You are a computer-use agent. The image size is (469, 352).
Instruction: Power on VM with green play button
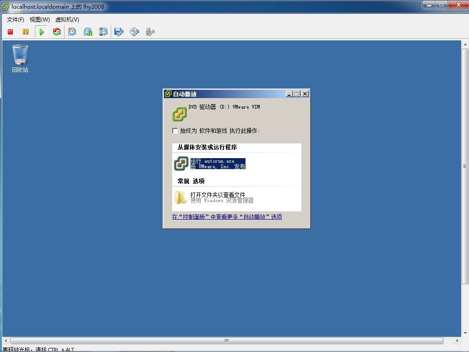pyautogui.click(x=42, y=32)
